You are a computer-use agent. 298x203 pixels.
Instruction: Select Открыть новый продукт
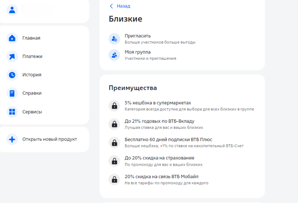click(49, 139)
